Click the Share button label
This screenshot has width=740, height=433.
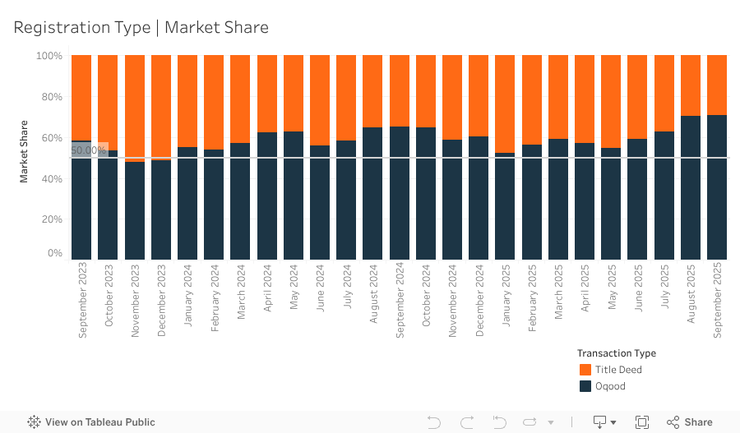698,422
